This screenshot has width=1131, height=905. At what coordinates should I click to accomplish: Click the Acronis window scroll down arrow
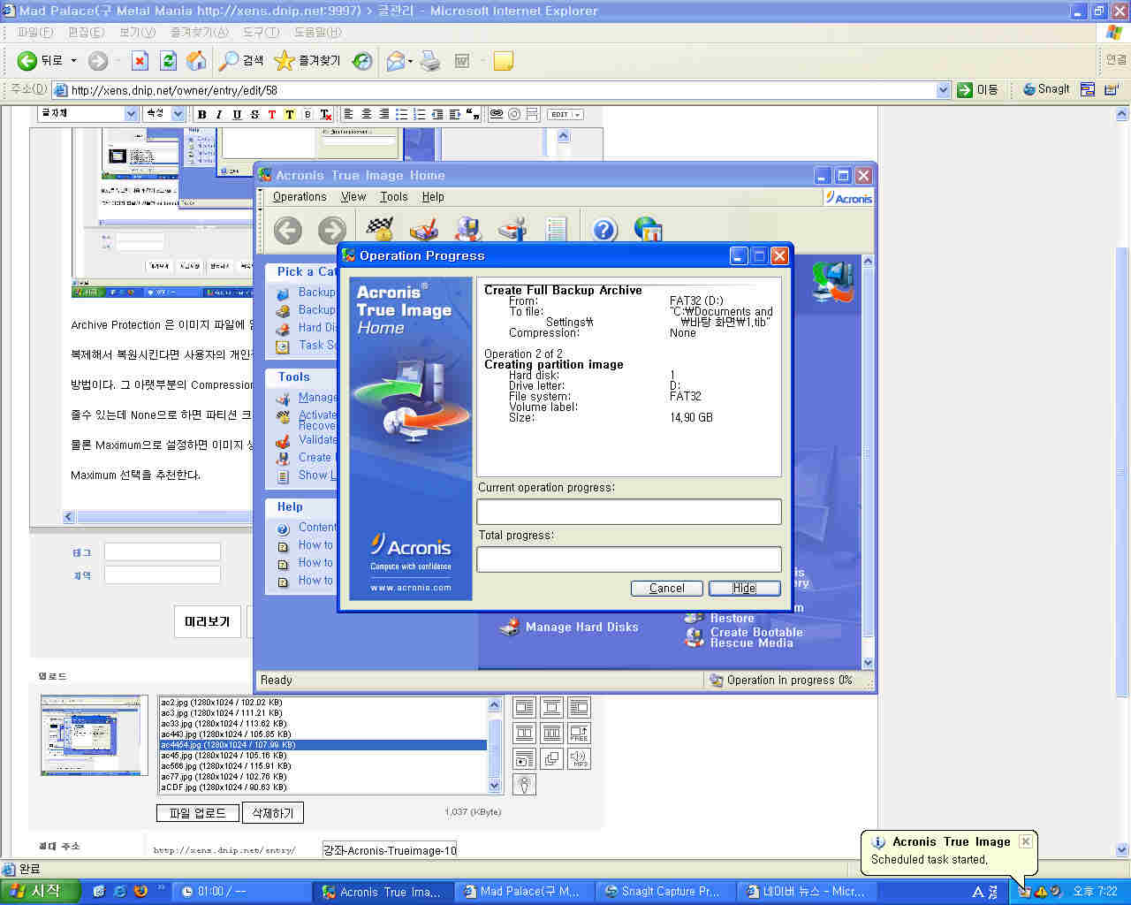tap(868, 662)
